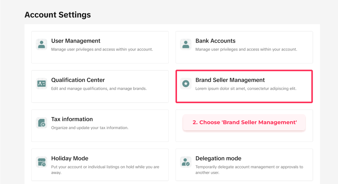Open the Bank Accounts title link
Screen dimensions: 338x184
point(215,41)
